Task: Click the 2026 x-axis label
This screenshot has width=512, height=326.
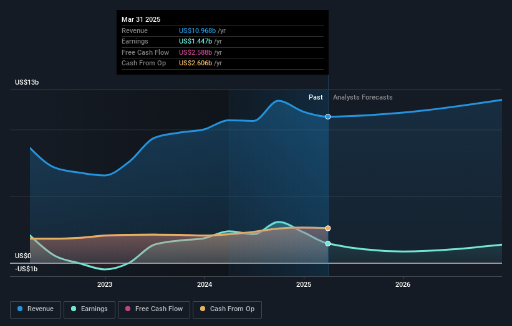Action: [x=403, y=284]
